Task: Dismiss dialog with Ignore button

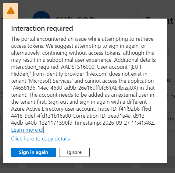Action: (74, 152)
